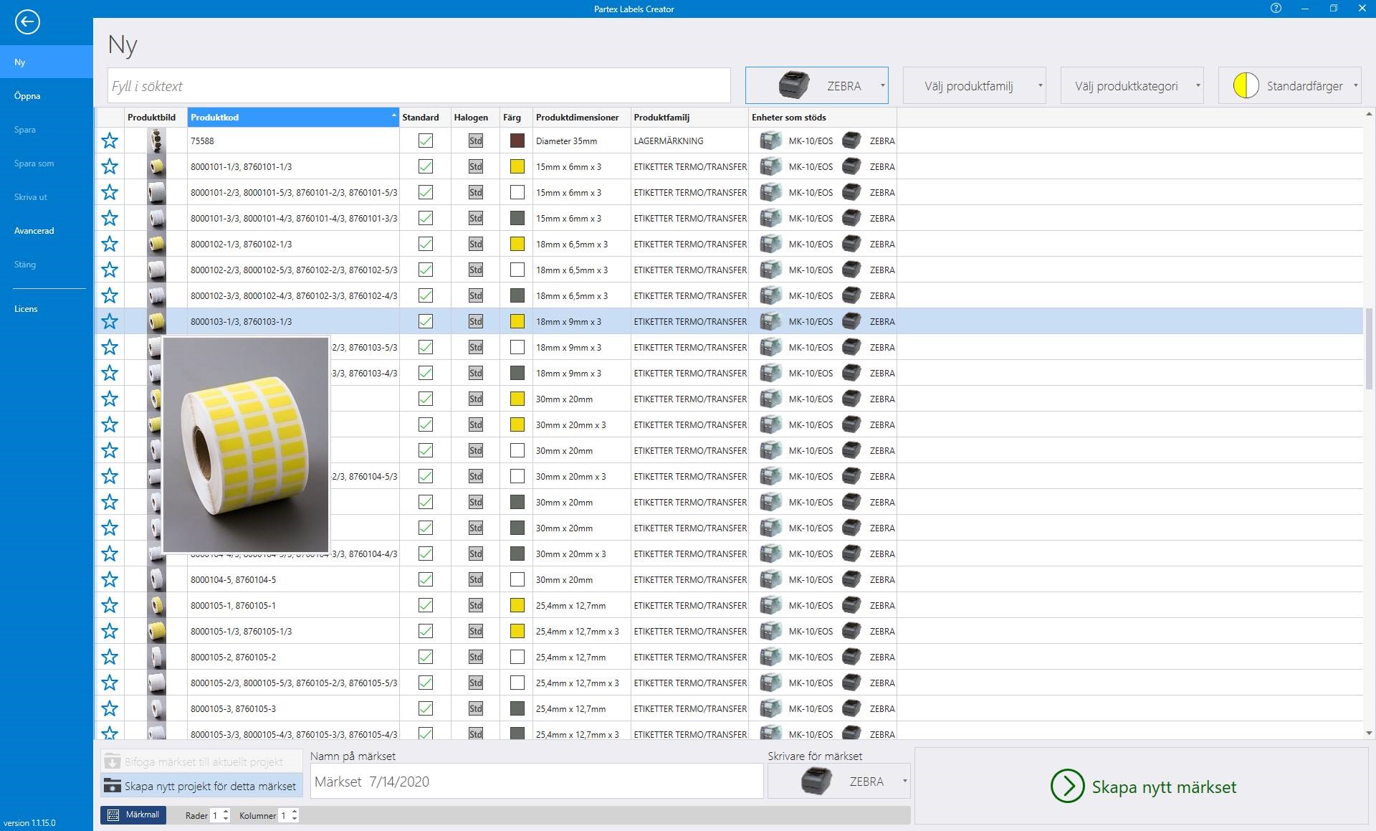Click yellow swatch in 8000101-1/3 row
Viewport: 1376px width, 831px height.
pyautogui.click(x=517, y=166)
